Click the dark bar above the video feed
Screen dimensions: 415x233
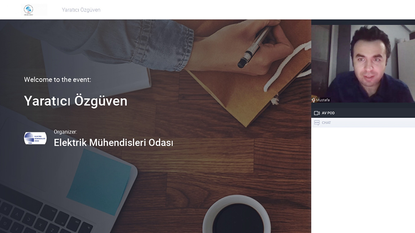[363, 22]
